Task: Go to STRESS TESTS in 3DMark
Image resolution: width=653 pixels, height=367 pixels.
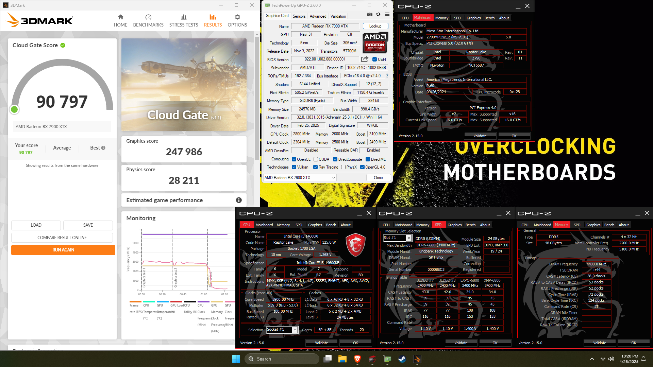Action: [x=184, y=21]
